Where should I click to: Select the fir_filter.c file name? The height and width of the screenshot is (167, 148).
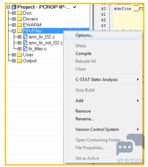(38, 49)
